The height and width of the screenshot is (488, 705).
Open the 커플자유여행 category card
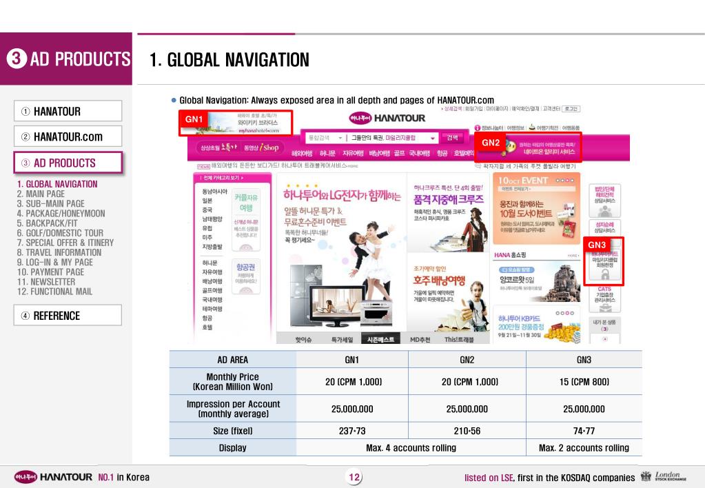tap(246, 219)
